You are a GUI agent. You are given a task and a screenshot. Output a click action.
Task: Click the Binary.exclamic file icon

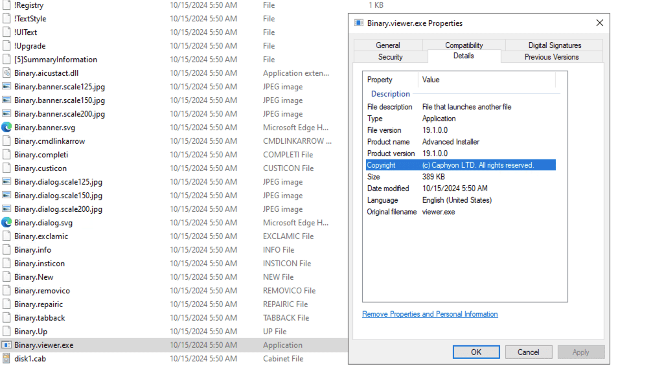pyautogui.click(x=6, y=236)
